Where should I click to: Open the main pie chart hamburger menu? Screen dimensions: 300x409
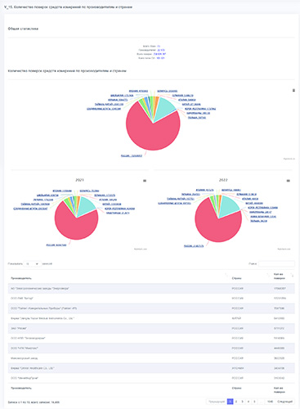click(293, 90)
